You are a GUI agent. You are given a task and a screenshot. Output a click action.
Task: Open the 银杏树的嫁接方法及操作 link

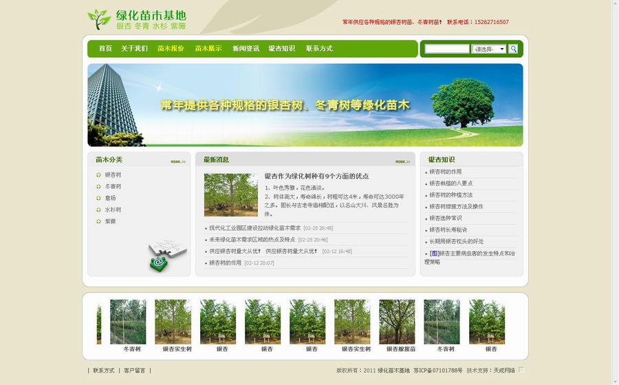click(457, 206)
